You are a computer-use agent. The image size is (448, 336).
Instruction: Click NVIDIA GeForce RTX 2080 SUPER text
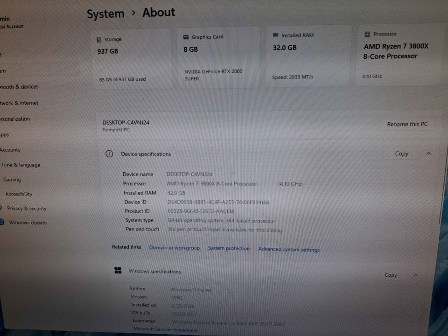213,75
